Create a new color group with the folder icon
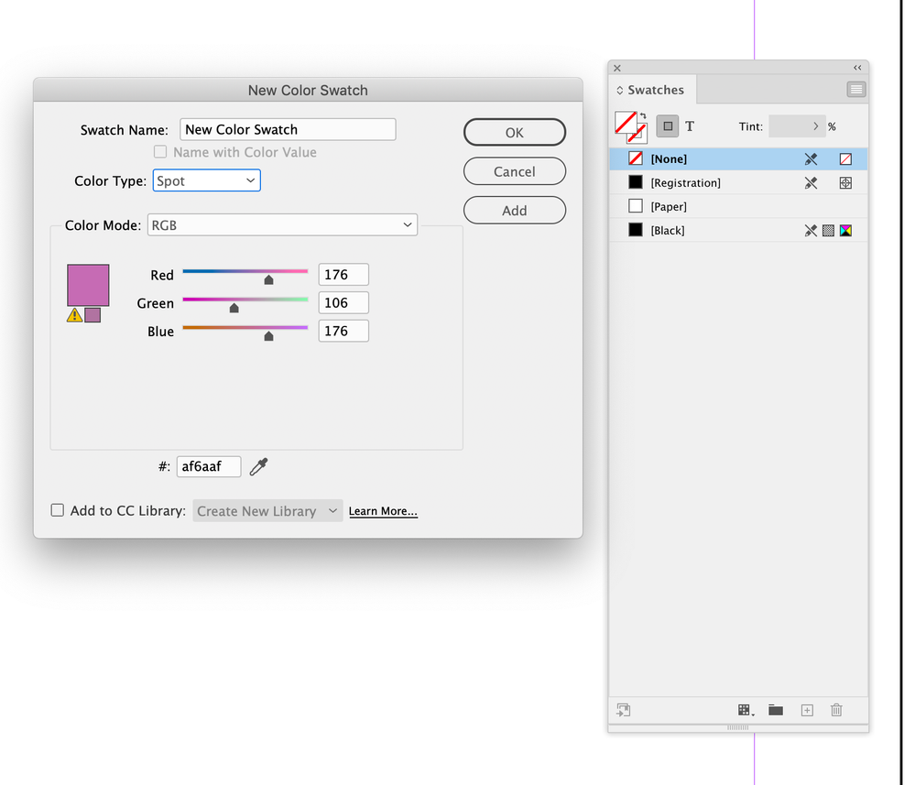The image size is (915, 785). [775, 710]
